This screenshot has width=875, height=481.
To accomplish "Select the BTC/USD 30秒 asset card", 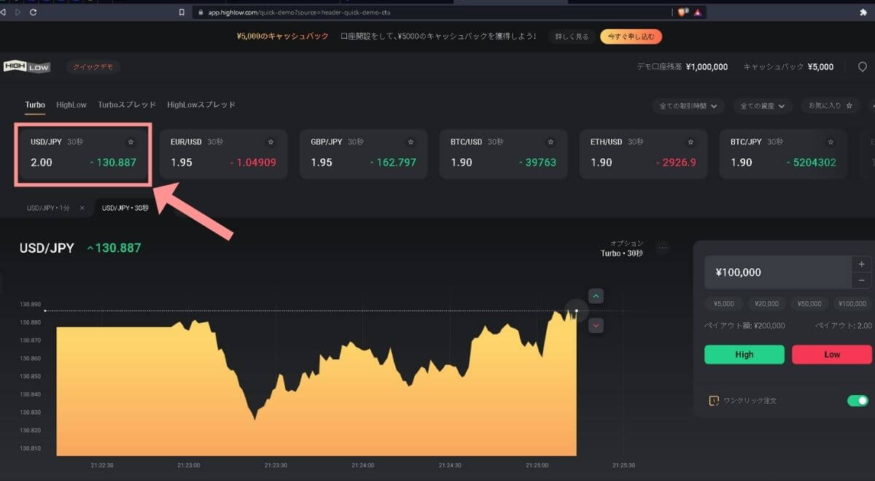I will [503, 154].
